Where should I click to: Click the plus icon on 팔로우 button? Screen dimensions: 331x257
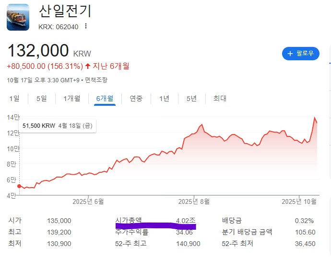coord(290,54)
